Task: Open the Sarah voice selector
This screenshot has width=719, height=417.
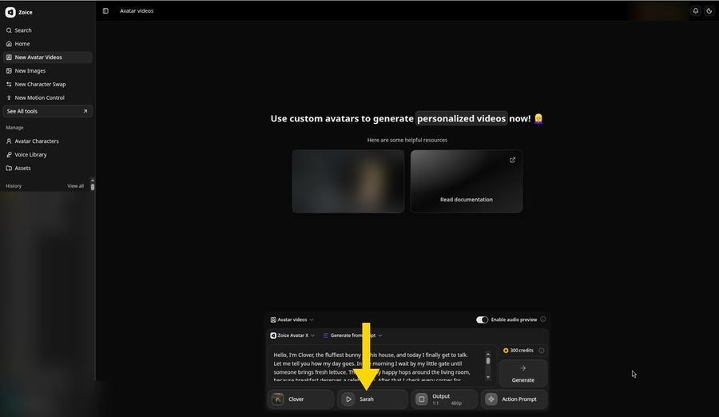Action: point(372,399)
